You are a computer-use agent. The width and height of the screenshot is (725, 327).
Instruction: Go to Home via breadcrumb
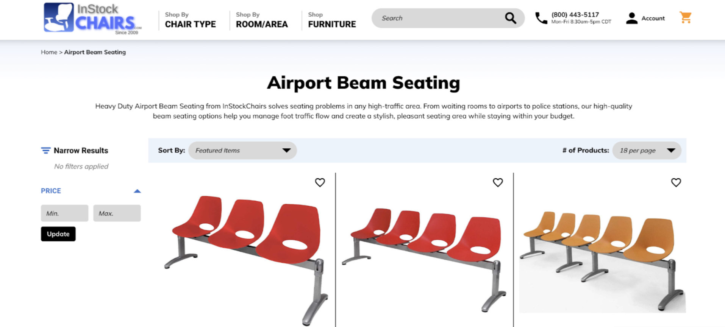49,52
